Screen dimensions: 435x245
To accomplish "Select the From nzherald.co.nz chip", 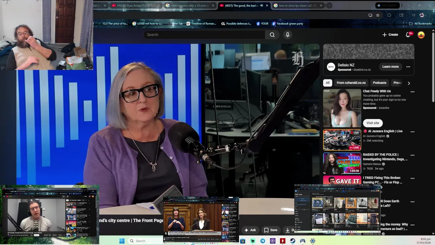I will 351,83.
